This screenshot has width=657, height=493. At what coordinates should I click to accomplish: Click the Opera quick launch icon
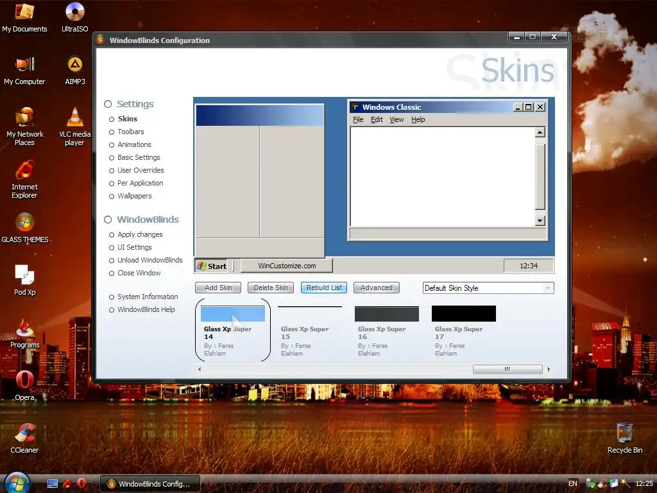coord(81,483)
